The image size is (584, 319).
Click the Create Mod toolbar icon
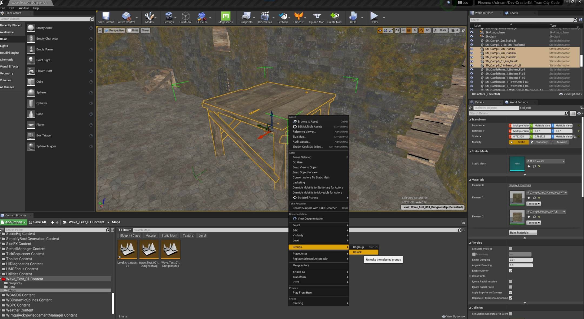coord(334,17)
